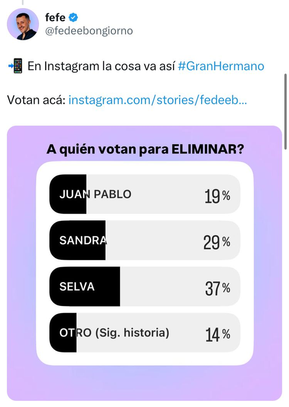Click the 29% result value

pyautogui.click(x=217, y=241)
